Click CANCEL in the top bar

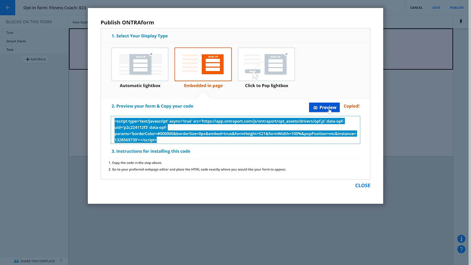tap(416, 7)
